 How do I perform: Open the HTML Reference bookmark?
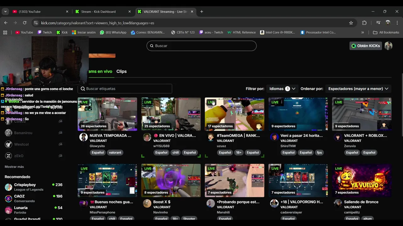click(x=241, y=32)
